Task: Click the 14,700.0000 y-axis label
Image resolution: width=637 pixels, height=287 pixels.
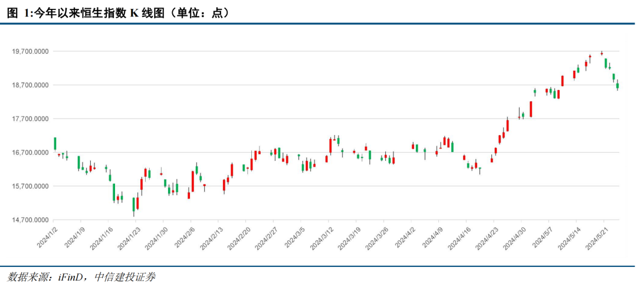Action: point(31,220)
